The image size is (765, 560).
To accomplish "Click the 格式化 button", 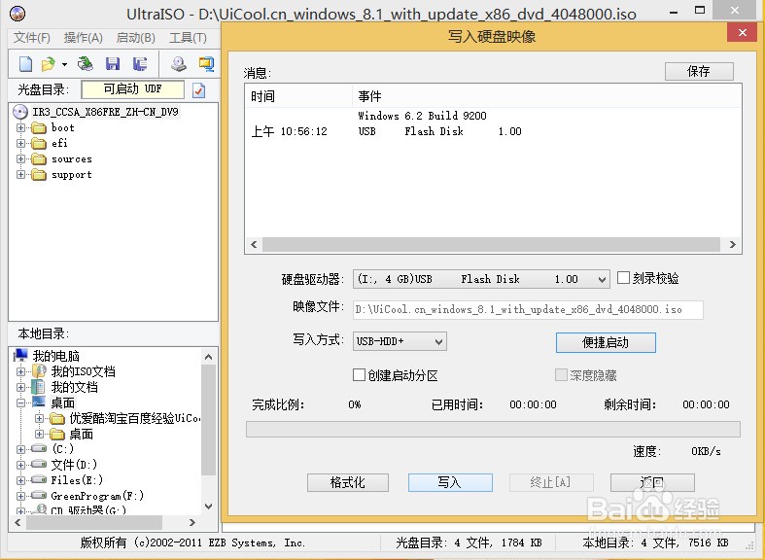I will (348, 482).
